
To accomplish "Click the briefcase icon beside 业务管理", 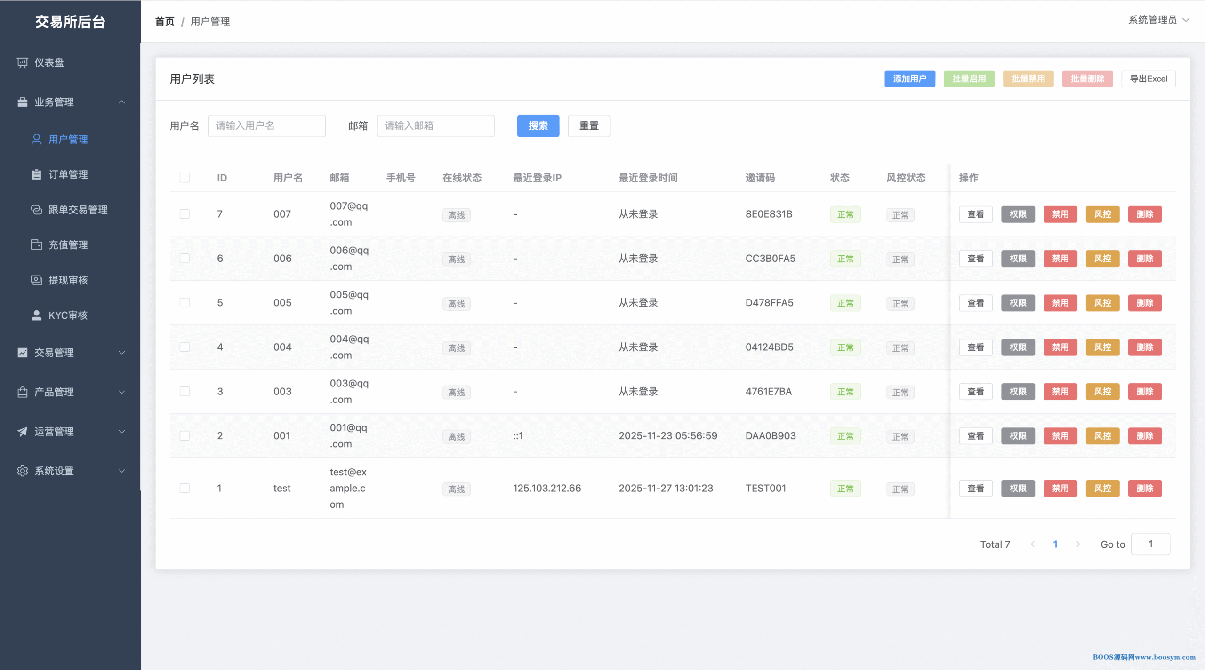I will [x=22, y=102].
